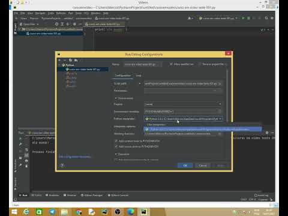Open IDE settings gear in main toolbar
The image size is (288, 216).
coord(272,18)
